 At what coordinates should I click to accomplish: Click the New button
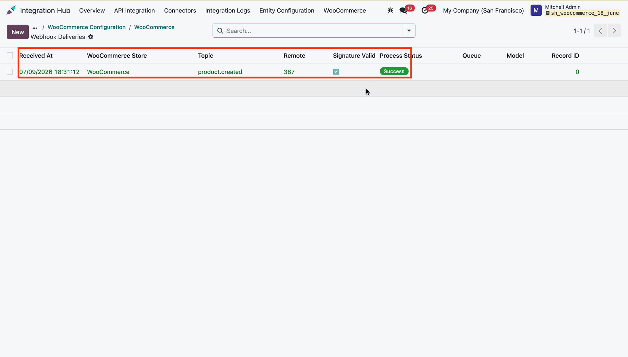pos(18,32)
